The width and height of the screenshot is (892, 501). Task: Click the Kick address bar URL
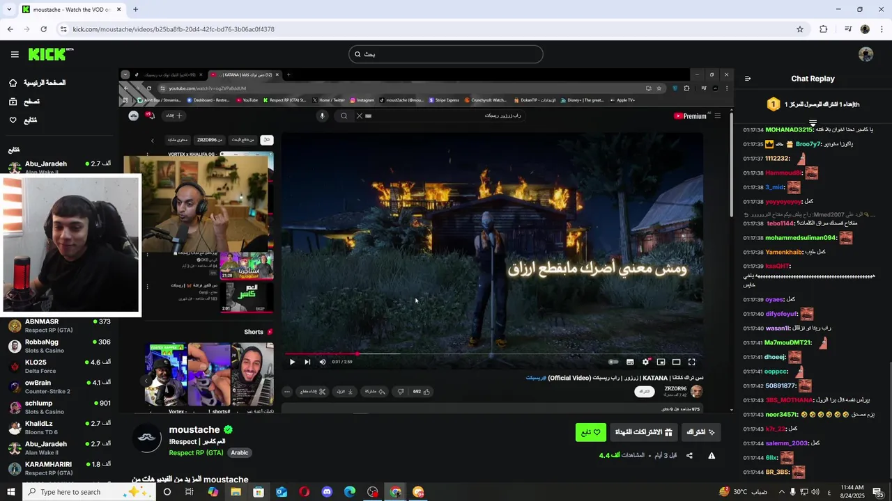tap(174, 29)
